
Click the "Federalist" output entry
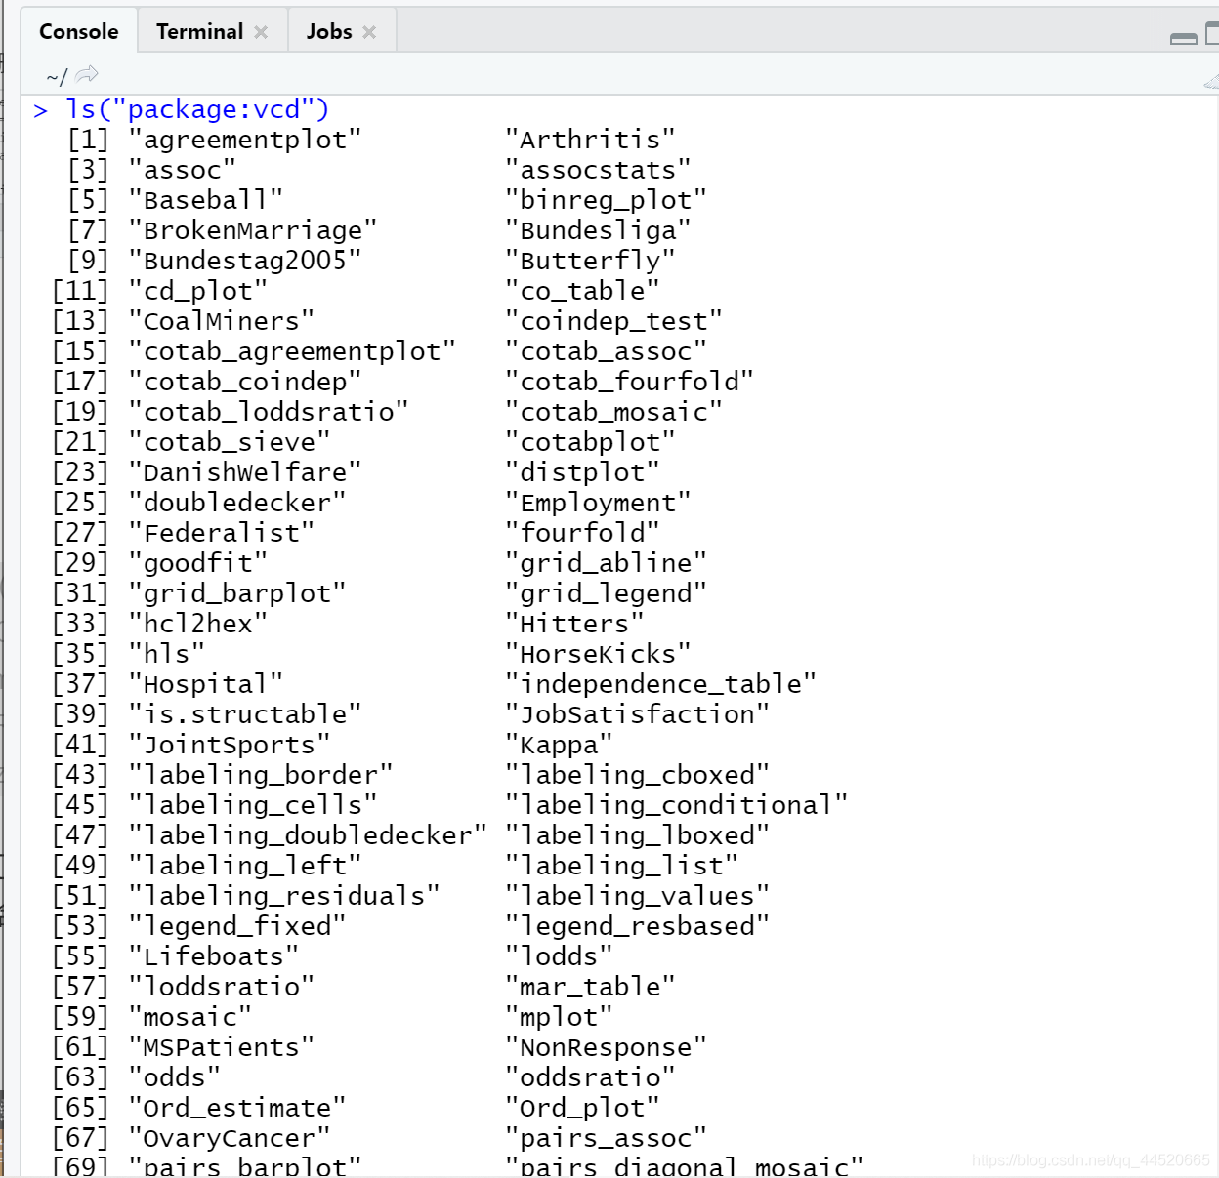coord(222,533)
